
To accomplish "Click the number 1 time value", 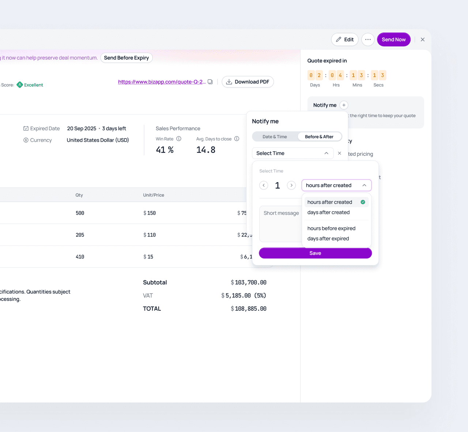I will pyautogui.click(x=278, y=185).
